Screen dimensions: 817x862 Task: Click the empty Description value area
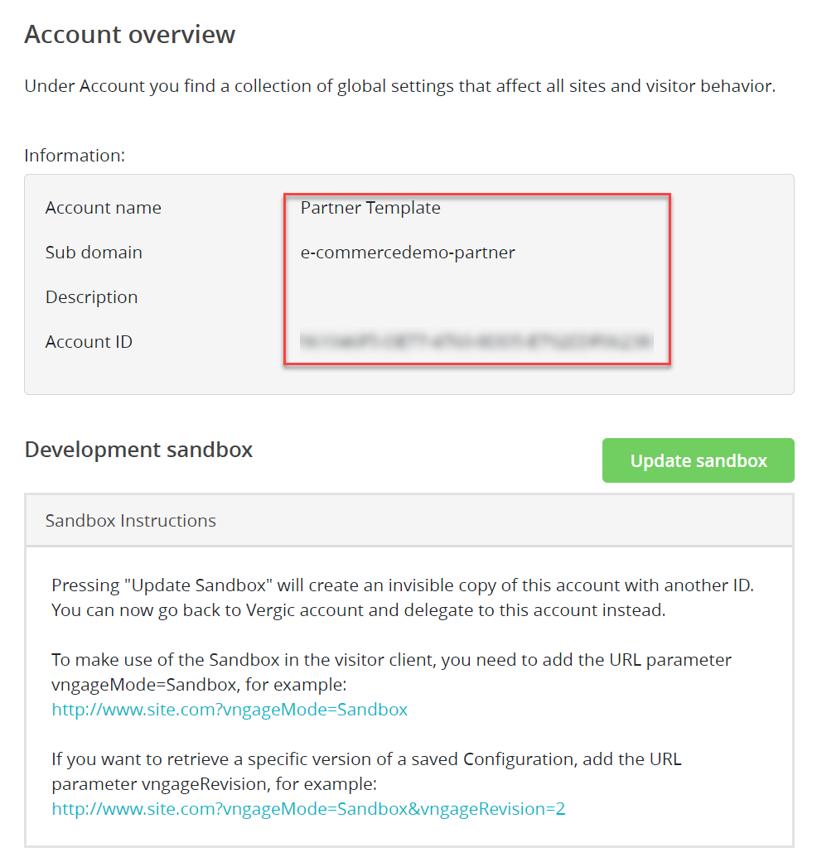(476, 297)
